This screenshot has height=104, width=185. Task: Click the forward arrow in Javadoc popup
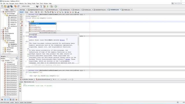pos(32,35)
